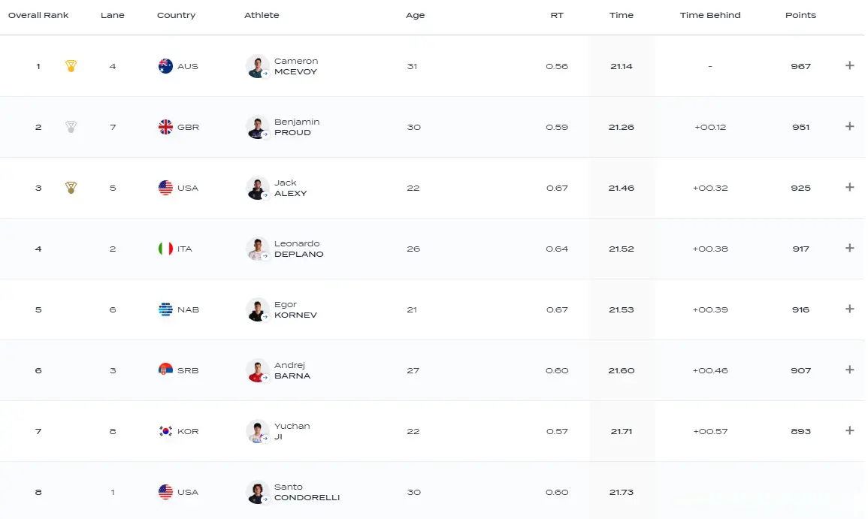Click the silver medal icon beside Benjamin Proud
Screen dimensions: 868x519
[71, 127]
